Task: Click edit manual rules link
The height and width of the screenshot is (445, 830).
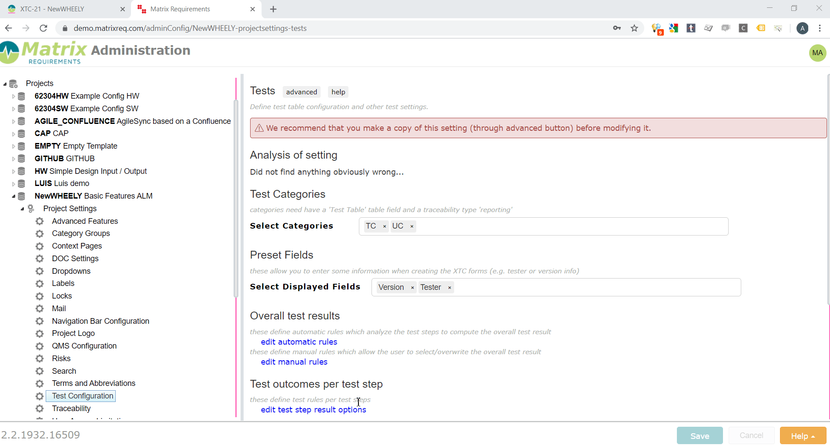Action: [294, 362]
